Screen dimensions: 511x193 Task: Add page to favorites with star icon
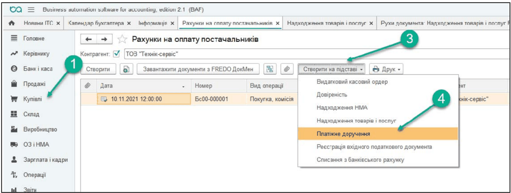(x=122, y=40)
